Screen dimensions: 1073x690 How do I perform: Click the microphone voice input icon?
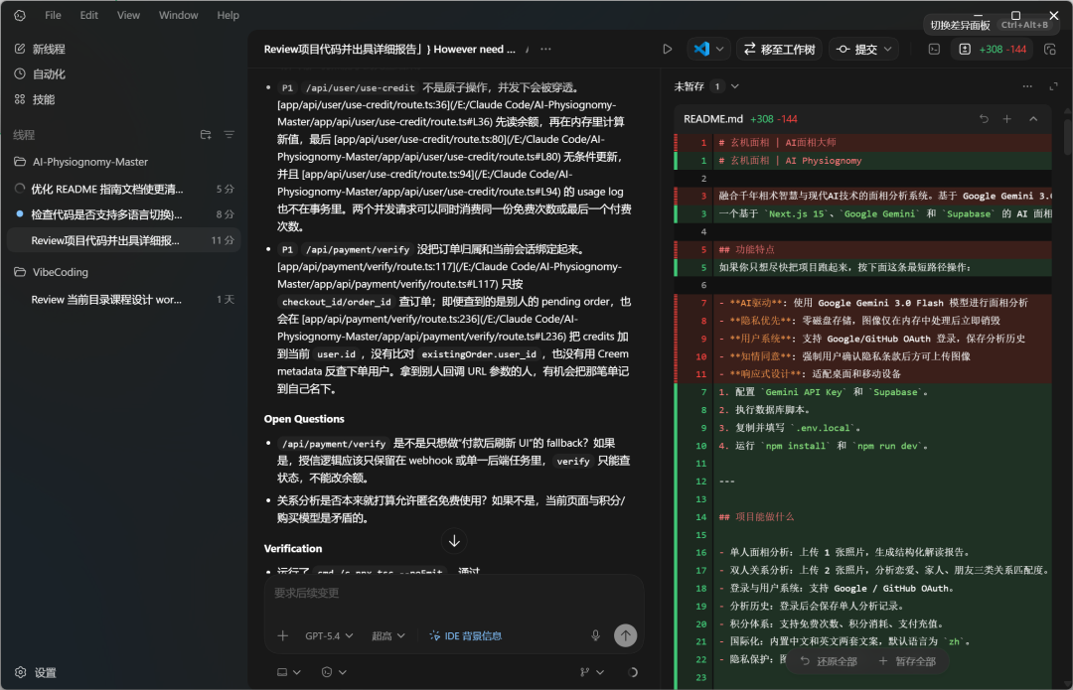click(596, 635)
